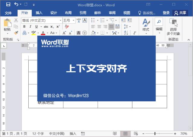
Task: Click the enclosed character 字 icon
Action: click(84, 33)
